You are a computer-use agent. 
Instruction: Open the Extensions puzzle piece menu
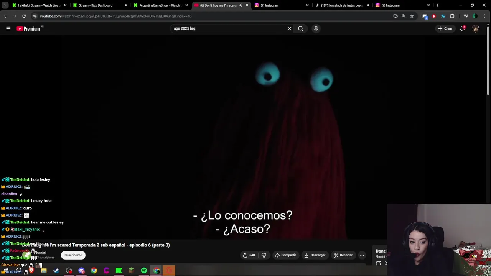[452, 16]
